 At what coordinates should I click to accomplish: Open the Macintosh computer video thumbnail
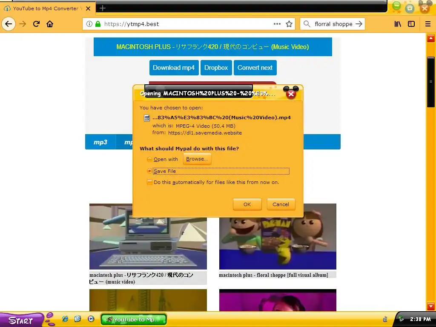(x=148, y=236)
